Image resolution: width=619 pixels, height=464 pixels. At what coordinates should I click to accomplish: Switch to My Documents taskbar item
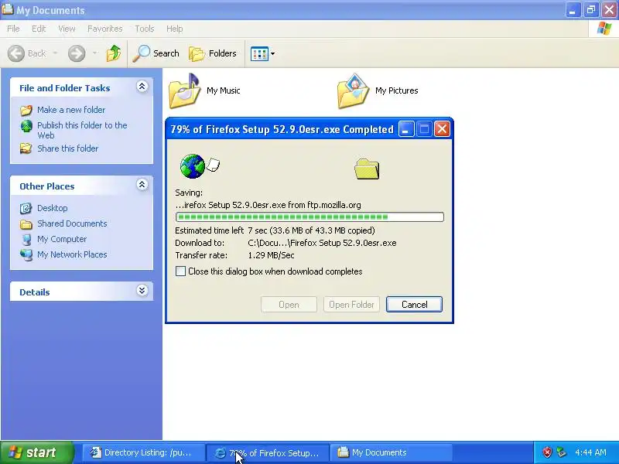(x=391, y=452)
